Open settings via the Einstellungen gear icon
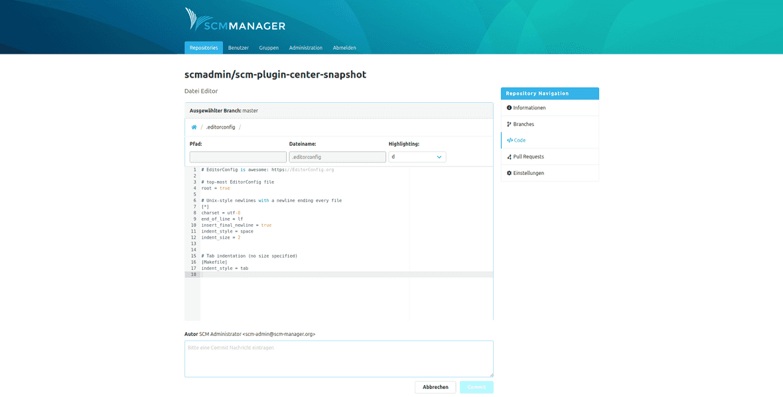 509,173
